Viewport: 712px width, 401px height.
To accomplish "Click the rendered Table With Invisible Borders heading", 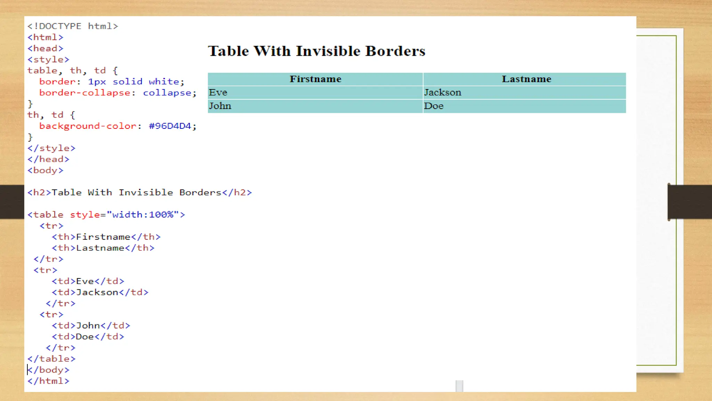I will click(316, 51).
